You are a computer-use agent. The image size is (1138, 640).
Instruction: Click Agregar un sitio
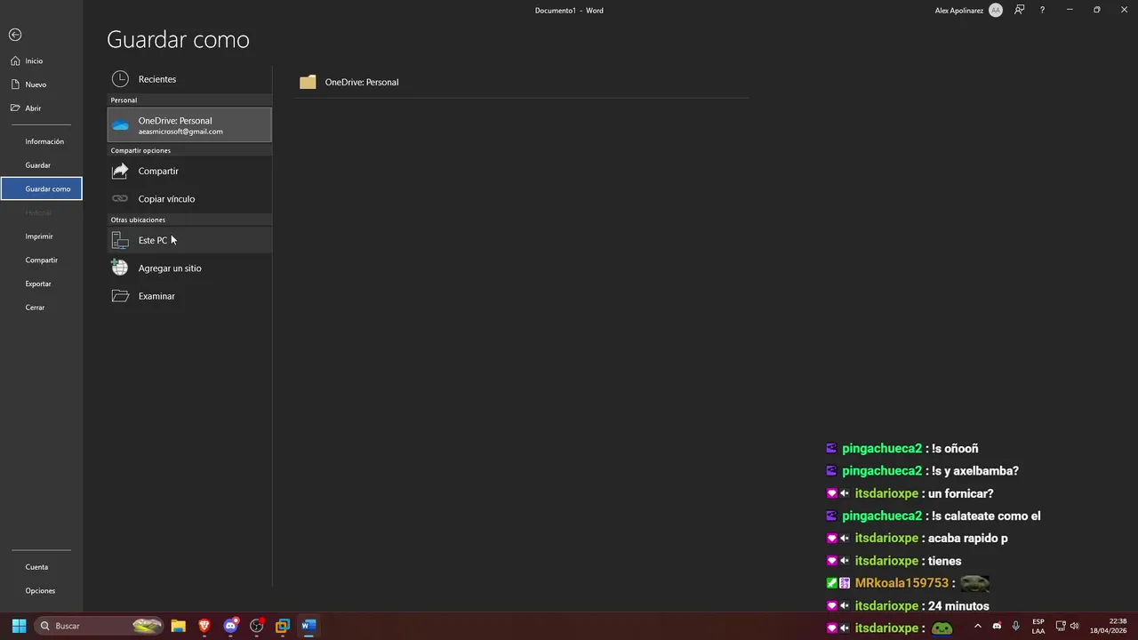point(189,268)
